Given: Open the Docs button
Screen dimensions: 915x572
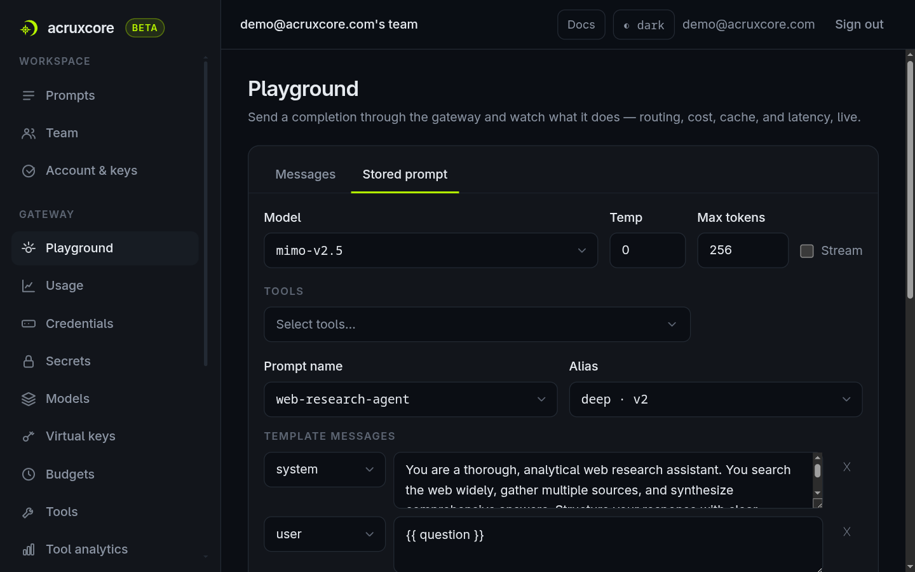Looking at the screenshot, I should [581, 25].
